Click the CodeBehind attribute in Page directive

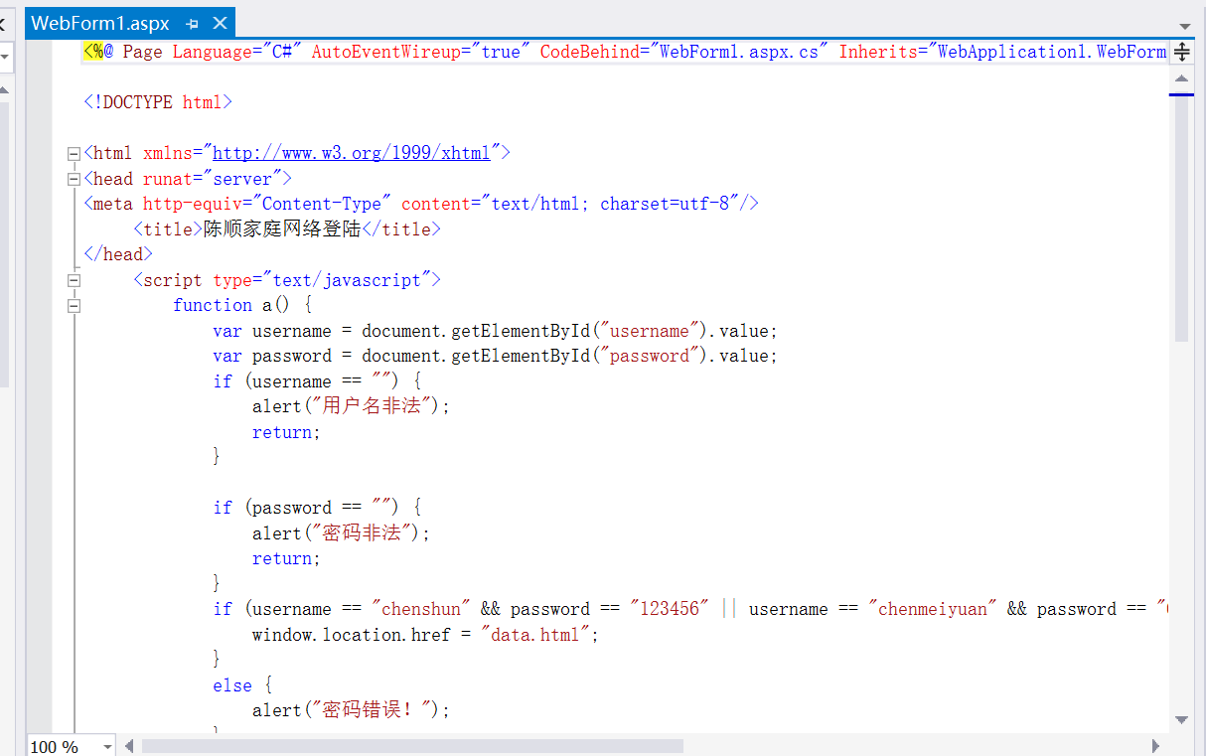pos(684,52)
